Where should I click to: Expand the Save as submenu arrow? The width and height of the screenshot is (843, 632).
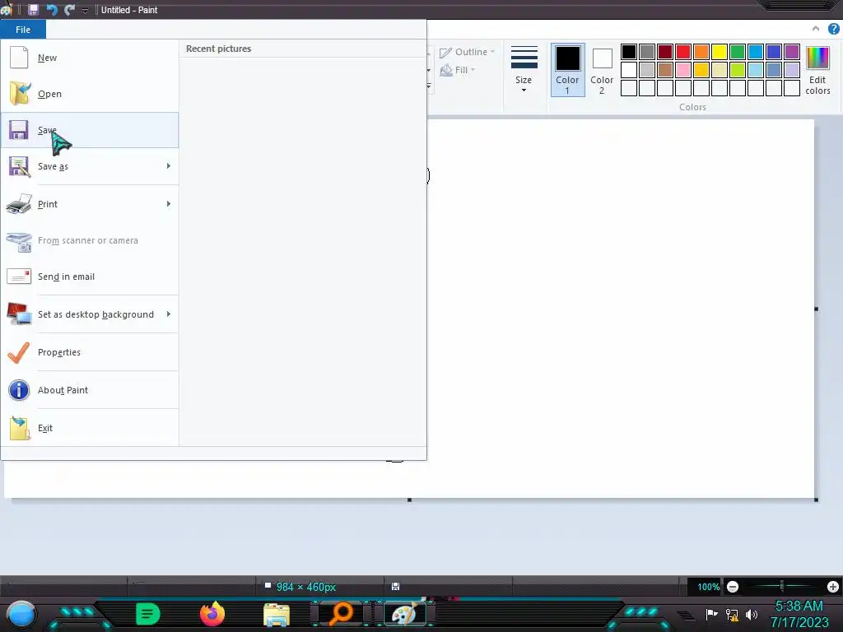point(169,166)
